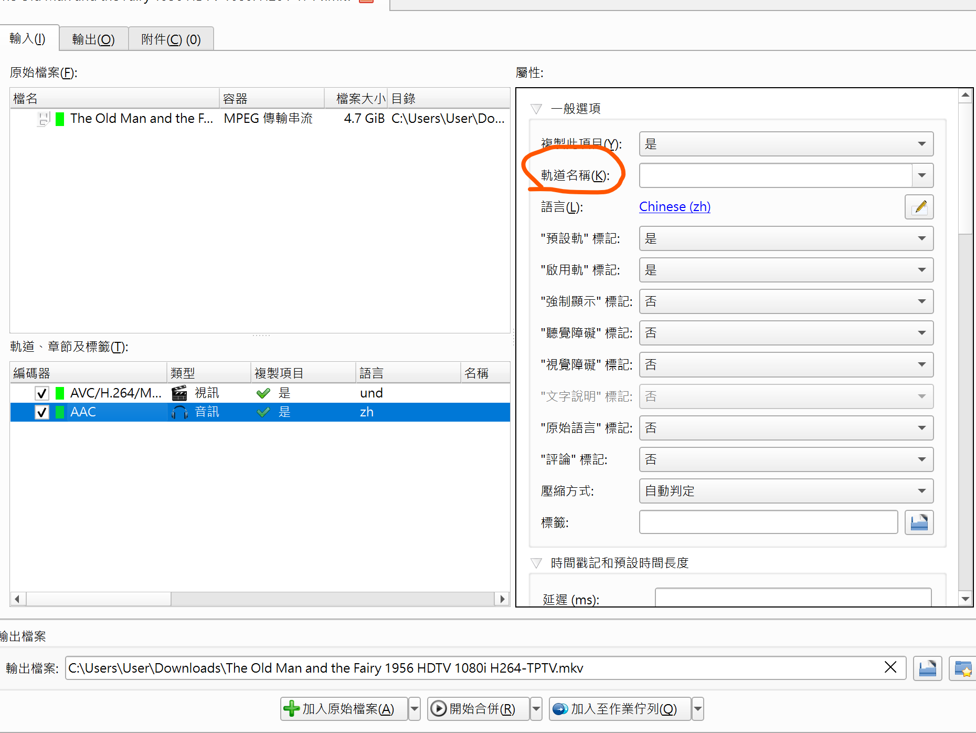The image size is (976, 733).
Task: Uncheck the AVC/H.264 video track
Action: coord(42,392)
